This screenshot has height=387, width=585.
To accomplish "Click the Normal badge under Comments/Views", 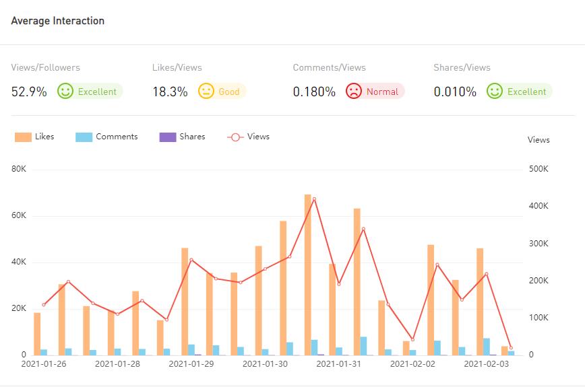I will [x=382, y=92].
